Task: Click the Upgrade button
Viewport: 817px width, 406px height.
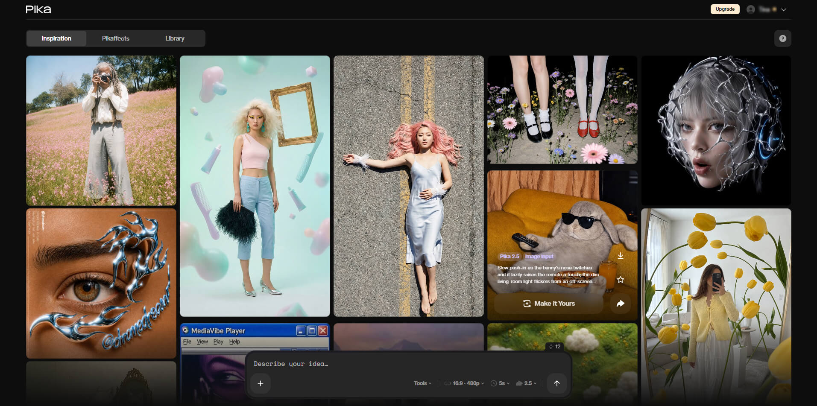Action: tap(725, 9)
